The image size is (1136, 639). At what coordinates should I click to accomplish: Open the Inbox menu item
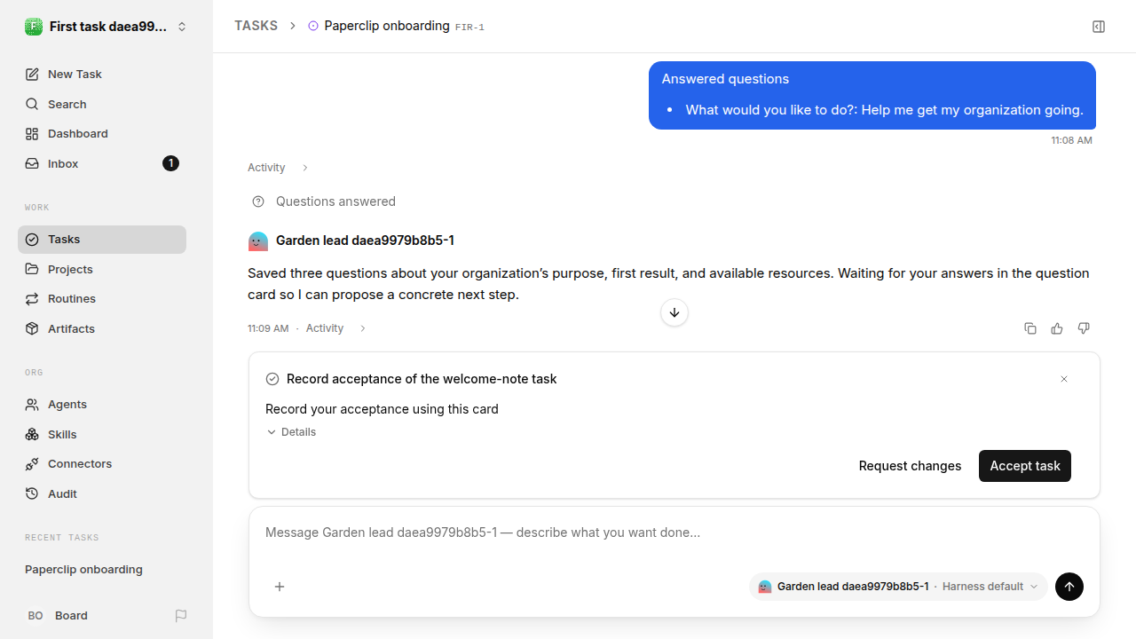pos(102,163)
